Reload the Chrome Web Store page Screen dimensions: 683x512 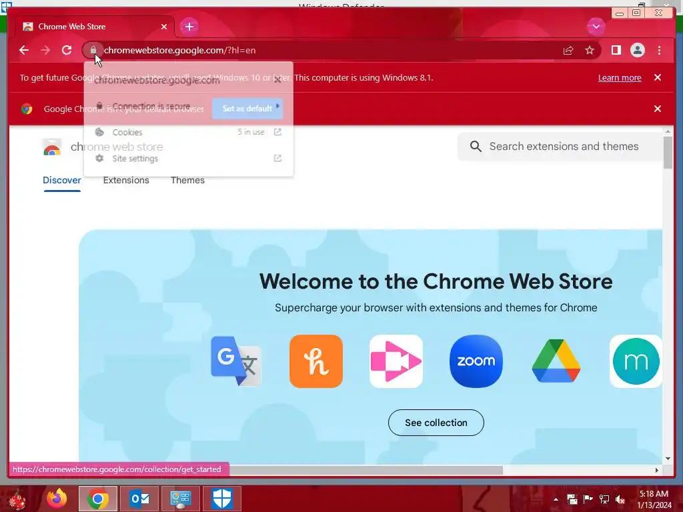[x=67, y=50]
